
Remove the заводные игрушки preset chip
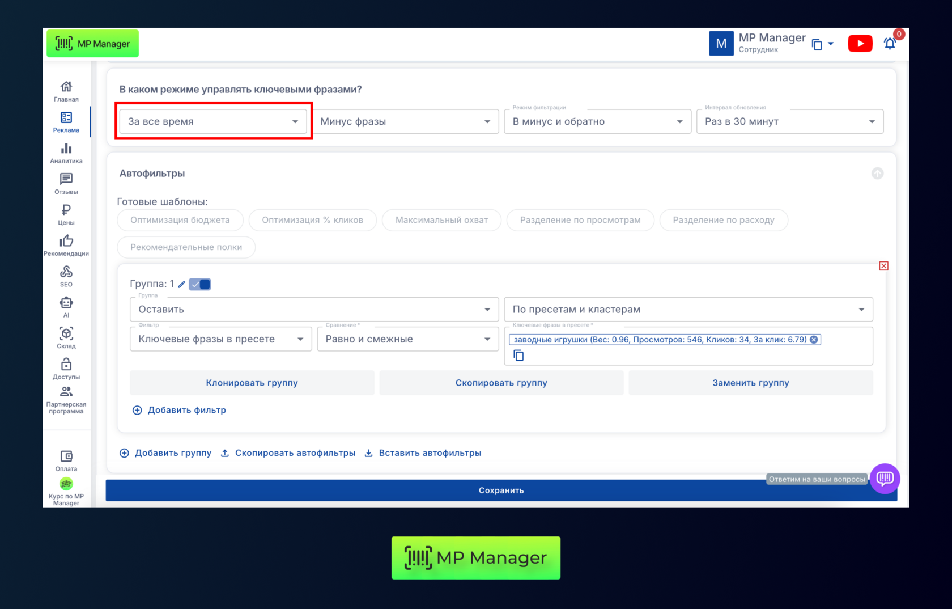[x=814, y=340]
